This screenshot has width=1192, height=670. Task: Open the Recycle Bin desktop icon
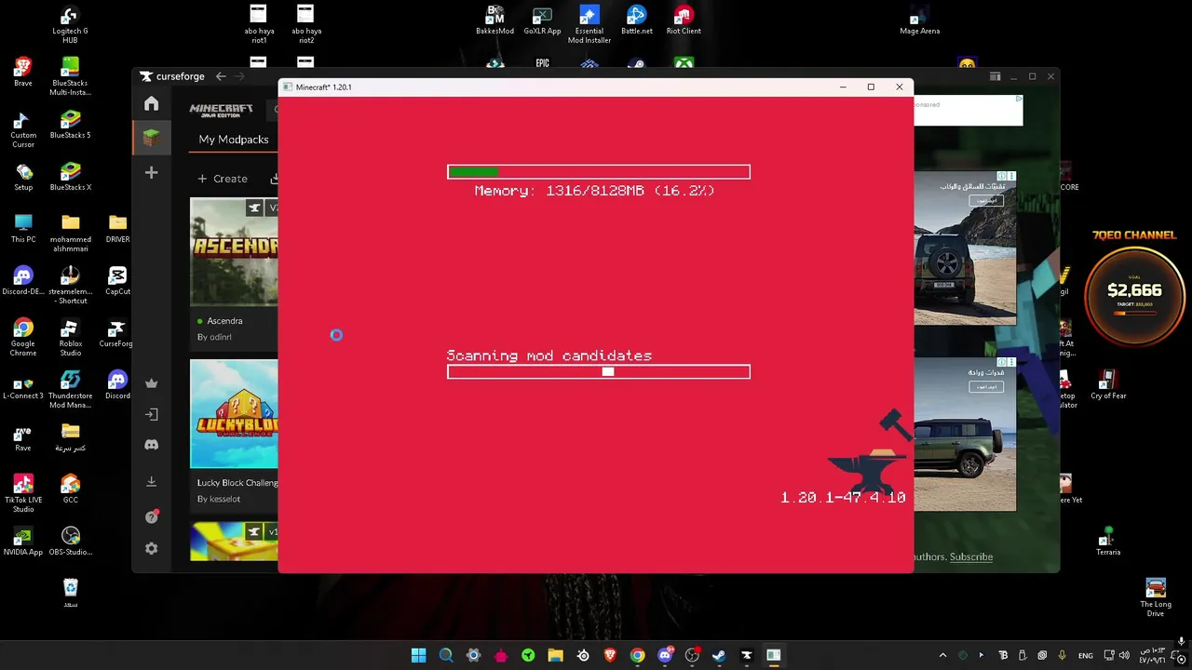point(70,594)
